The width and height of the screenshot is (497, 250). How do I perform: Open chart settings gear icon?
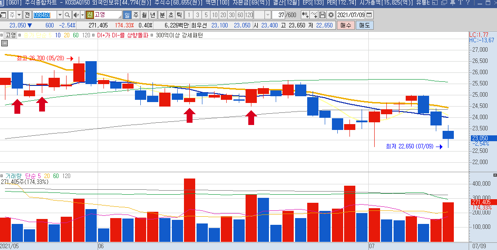[x=331, y=15]
